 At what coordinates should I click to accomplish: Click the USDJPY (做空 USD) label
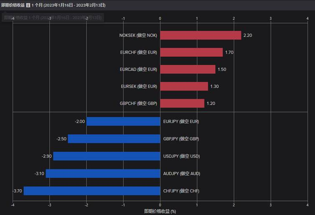181,156
